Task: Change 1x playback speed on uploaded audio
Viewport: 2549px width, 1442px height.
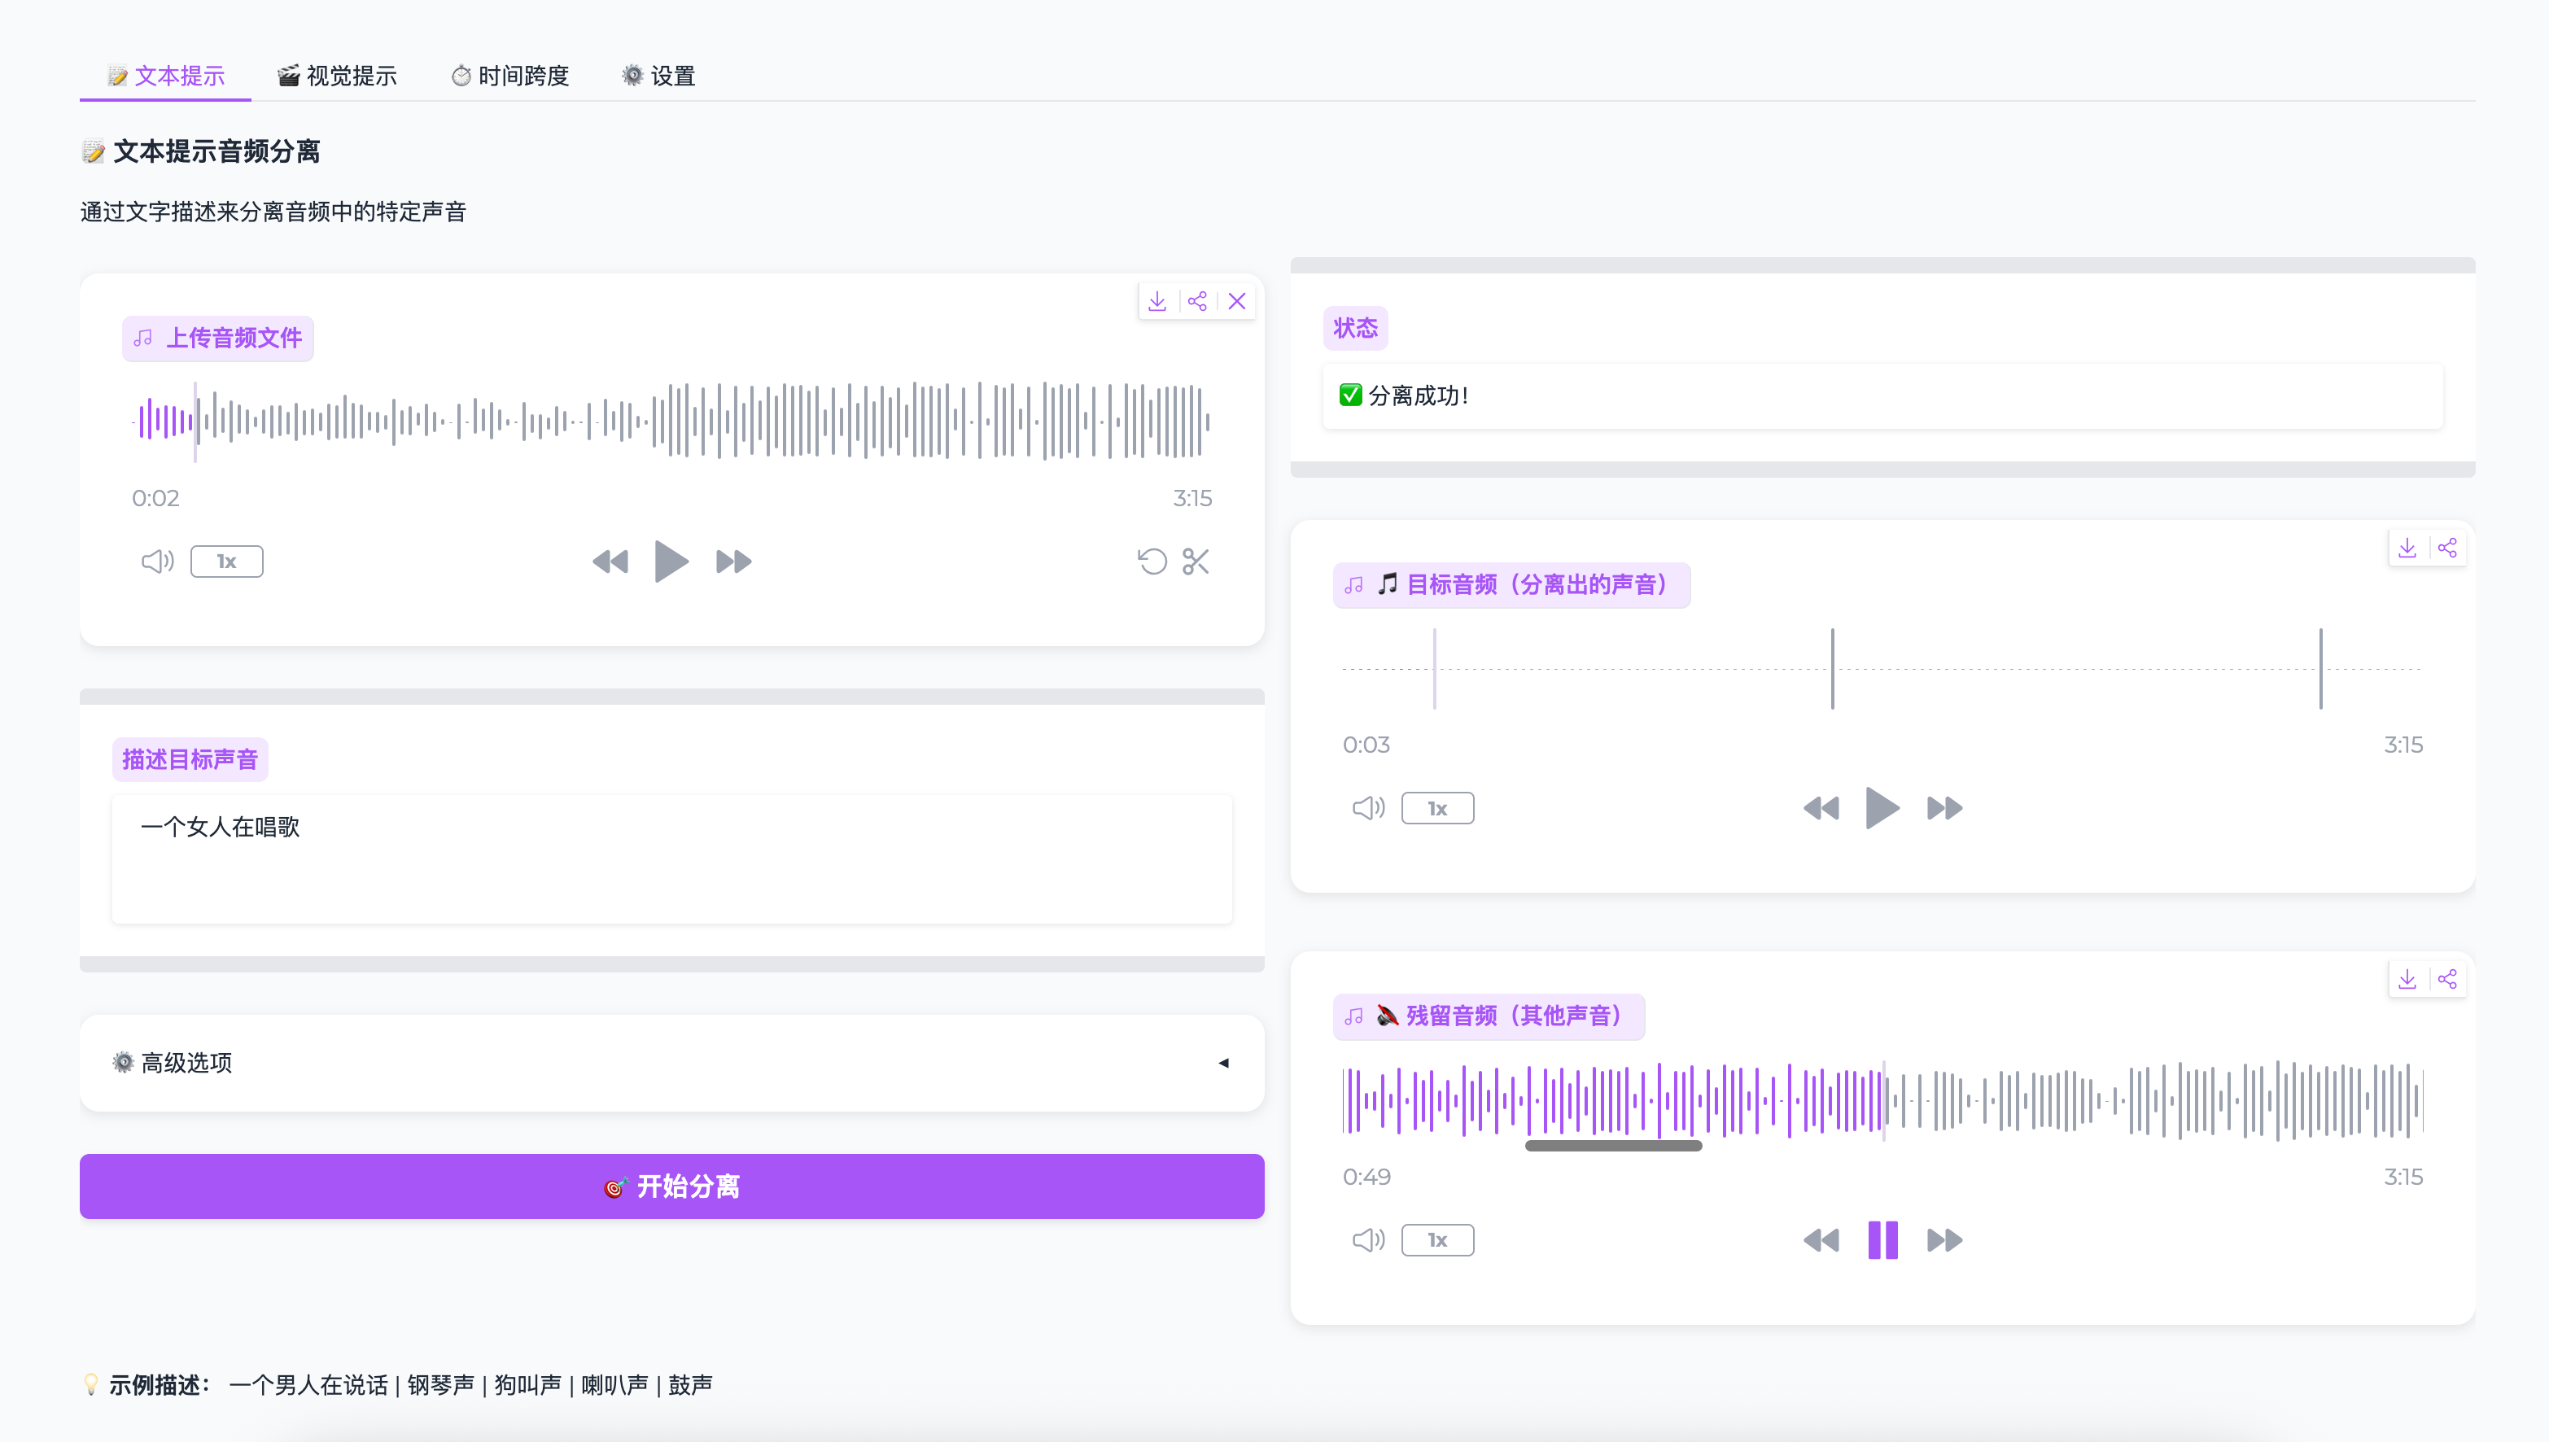Action: click(227, 562)
